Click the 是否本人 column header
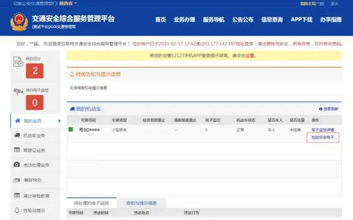This screenshot has height=220, width=353. tap(275, 120)
